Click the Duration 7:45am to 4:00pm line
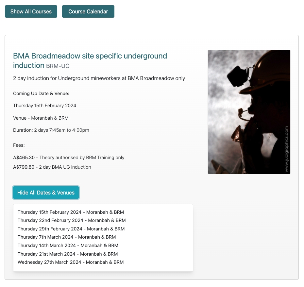Image resolution: width=304 pixels, height=287 pixels. coord(51,130)
